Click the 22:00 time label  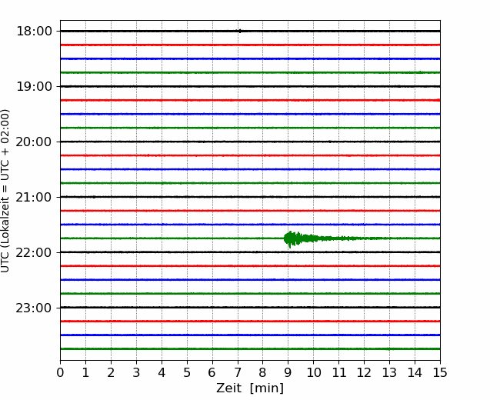[34, 252]
